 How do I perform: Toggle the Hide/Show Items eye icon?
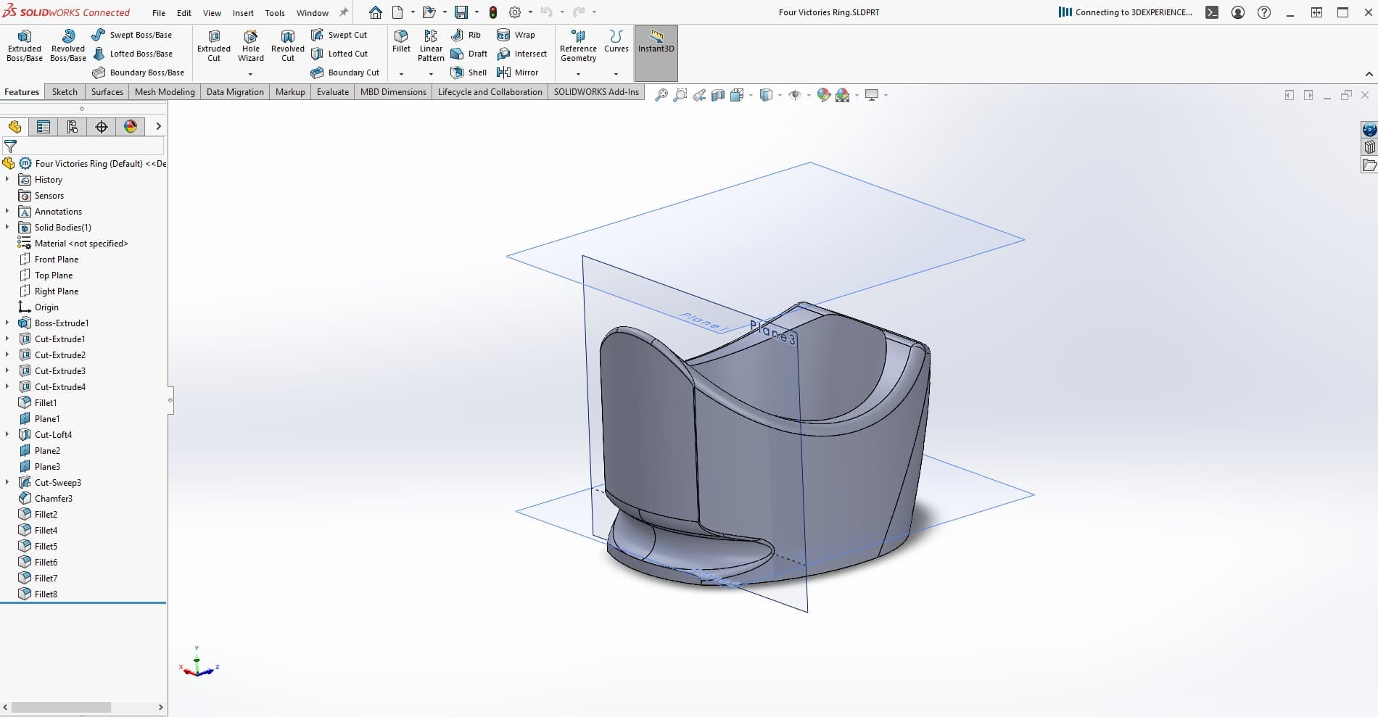[795, 95]
